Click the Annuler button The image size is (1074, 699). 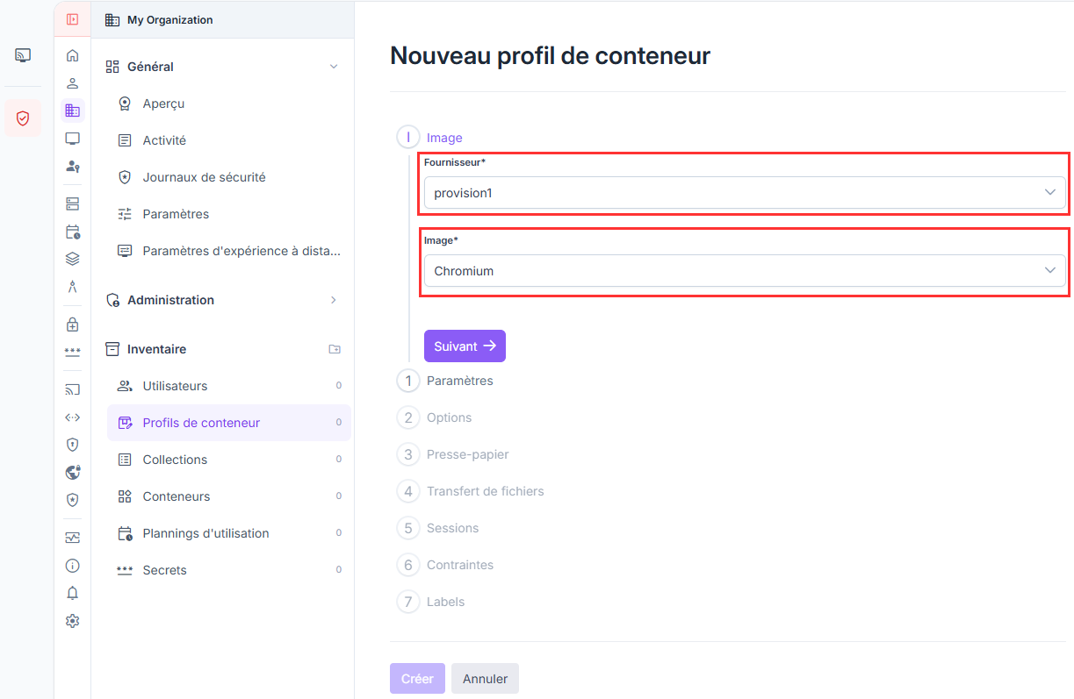coord(485,679)
